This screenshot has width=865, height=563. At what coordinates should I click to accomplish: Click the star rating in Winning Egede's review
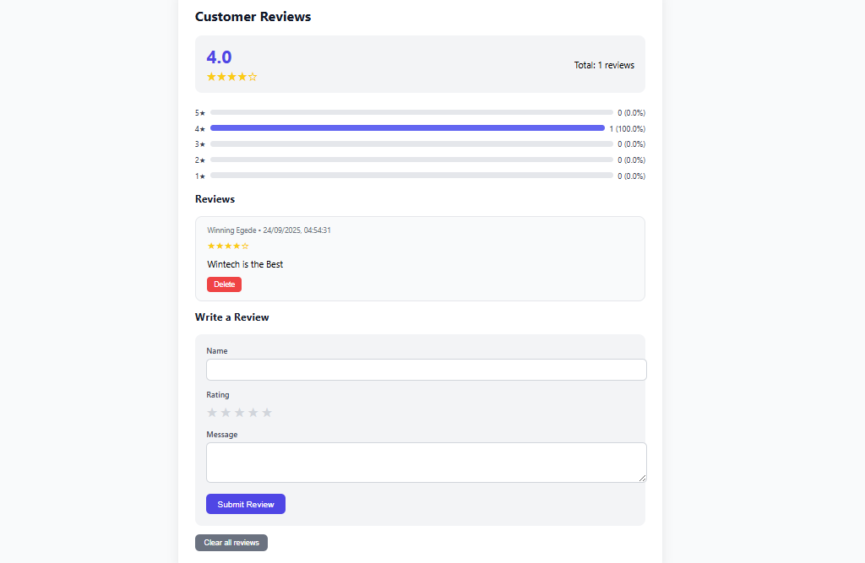228,246
